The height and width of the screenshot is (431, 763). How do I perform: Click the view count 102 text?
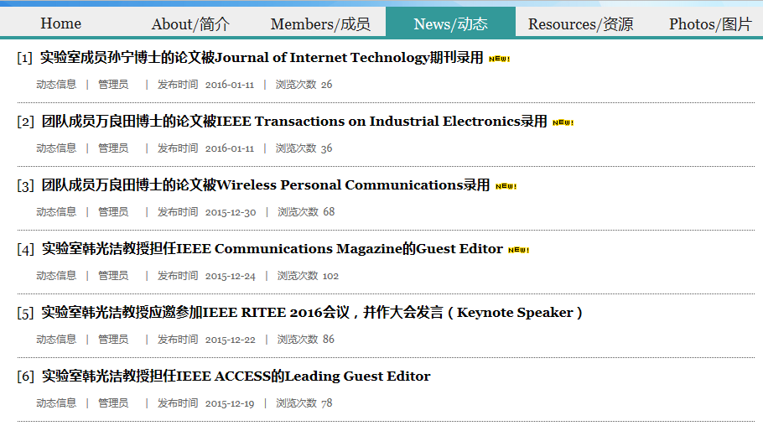[x=330, y=276]
